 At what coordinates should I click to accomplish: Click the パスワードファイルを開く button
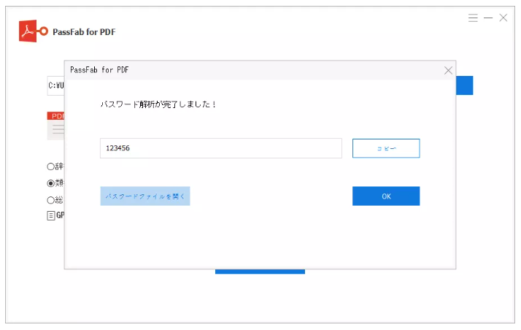tap(145, 196)
